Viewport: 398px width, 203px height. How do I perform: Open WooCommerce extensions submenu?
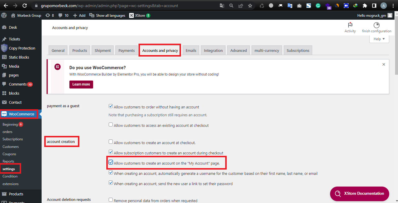click(x=11, y=184)
